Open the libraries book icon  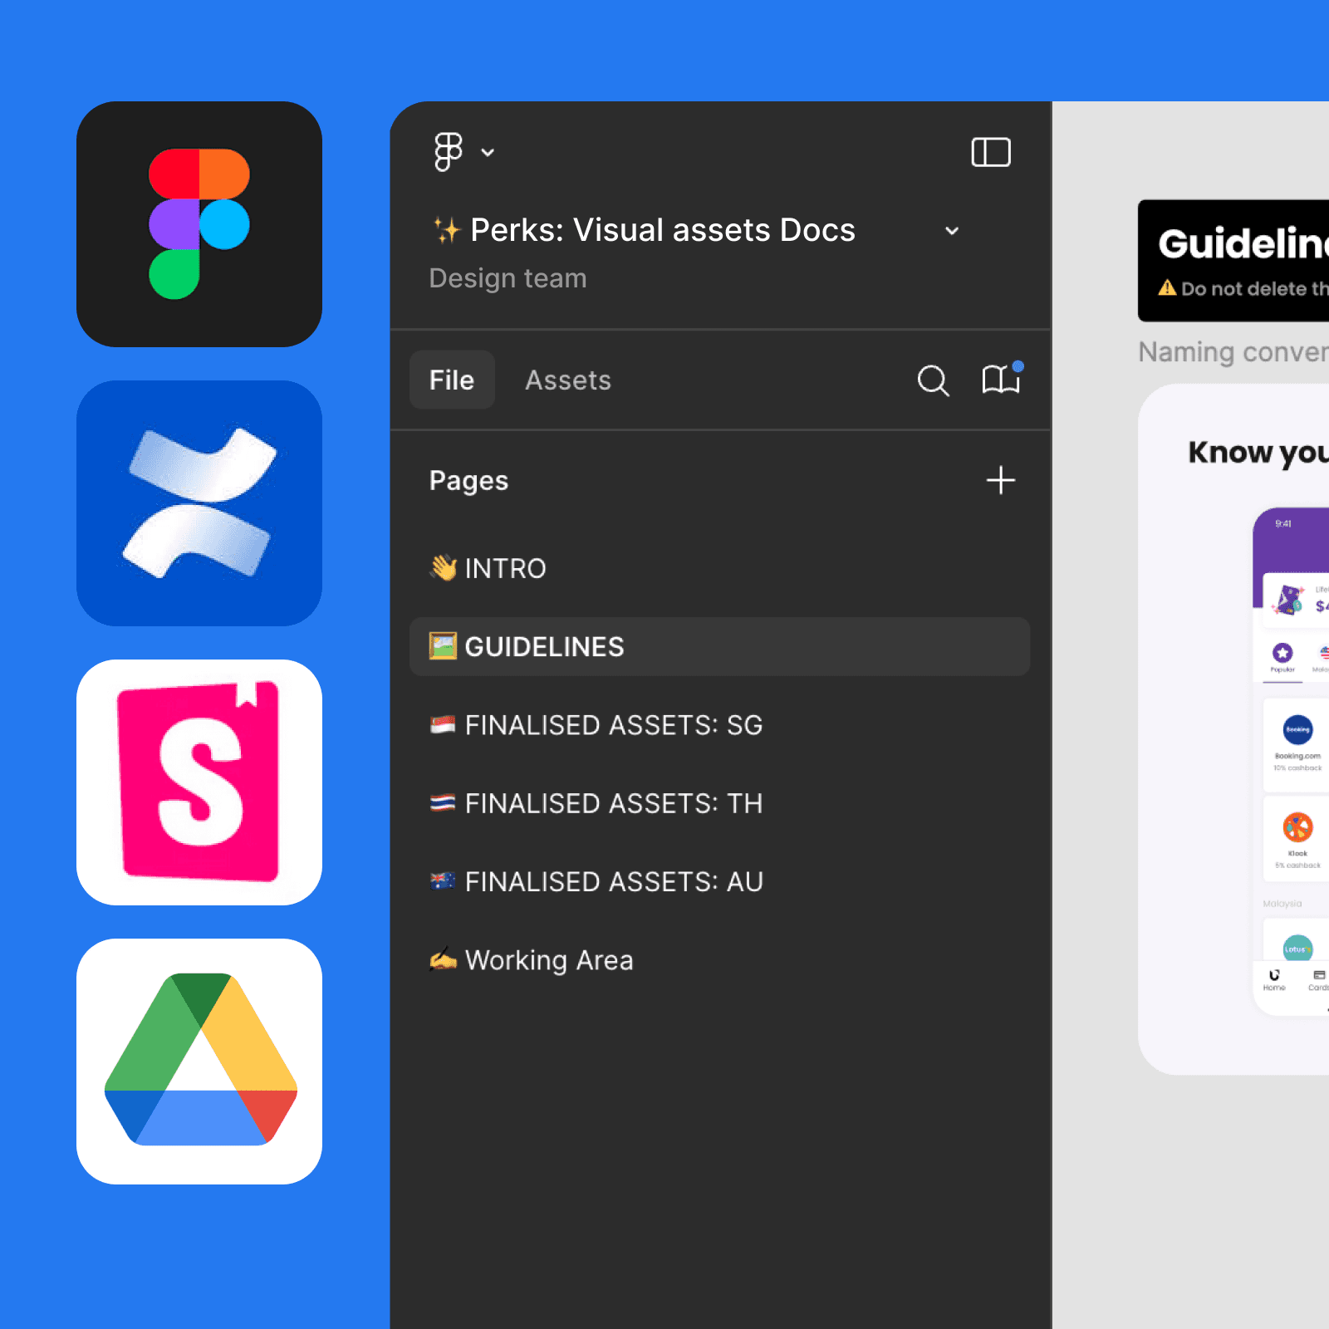pyautogui.click(x=1001, y=379)
